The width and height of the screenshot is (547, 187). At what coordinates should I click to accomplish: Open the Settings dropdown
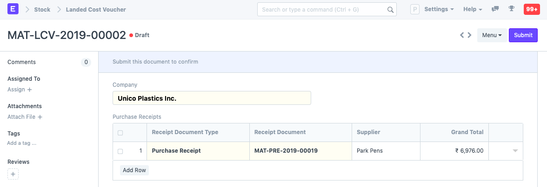tap(439, 9)
